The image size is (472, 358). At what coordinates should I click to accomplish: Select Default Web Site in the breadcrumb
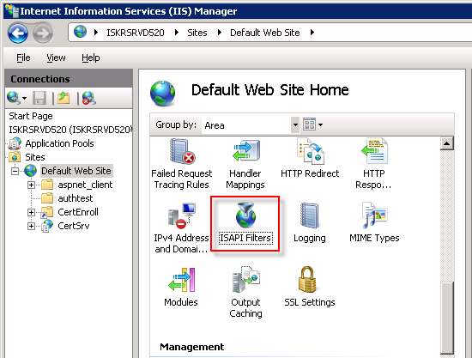(265, 33)
